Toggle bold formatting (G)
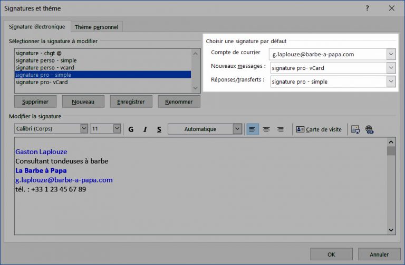This screenshot has height=265, width=405. click(x=131, y=129)
